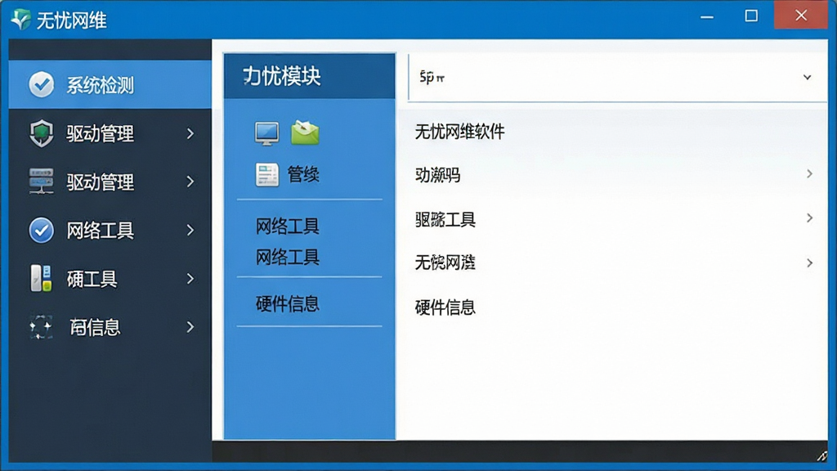Click the 网络工具 blue checkmark icon

(41, 230)
